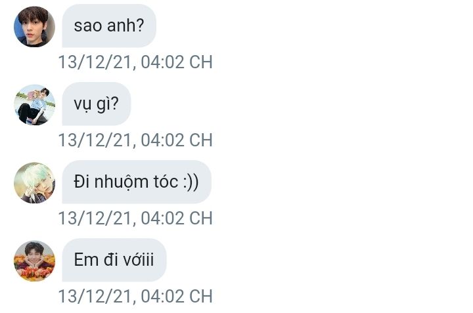473x313 pixels.
Task: Click the "sao anh?" message bubble
Action: (x=109, y=26)
